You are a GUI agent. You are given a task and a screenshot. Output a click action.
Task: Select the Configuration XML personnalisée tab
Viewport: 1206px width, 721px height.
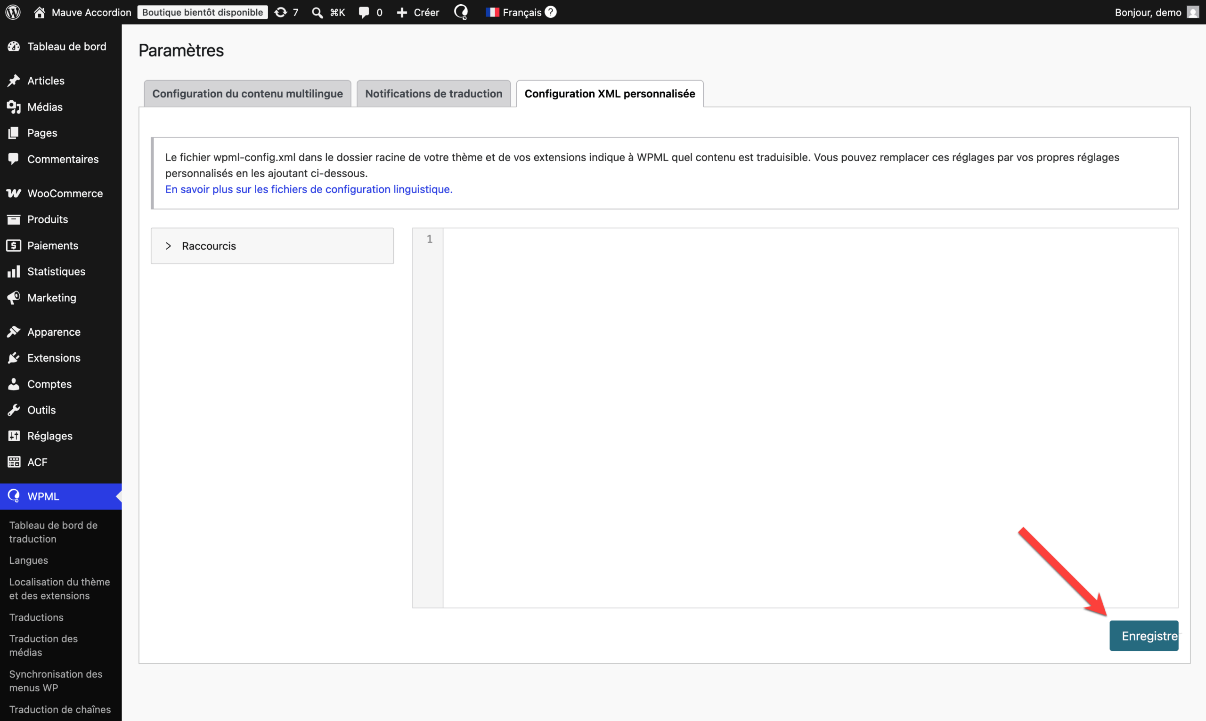pos(610,93)
